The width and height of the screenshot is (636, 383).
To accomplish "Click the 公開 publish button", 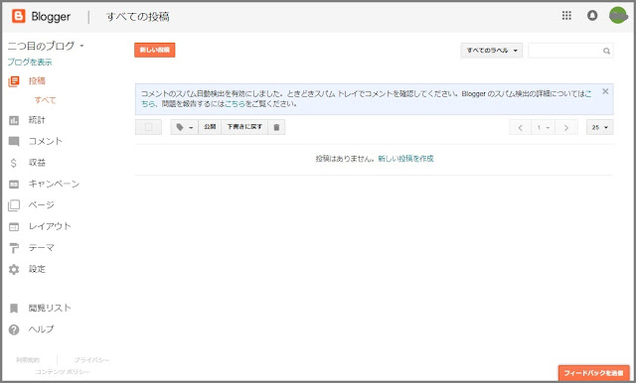I will click(x=210, y=127).
